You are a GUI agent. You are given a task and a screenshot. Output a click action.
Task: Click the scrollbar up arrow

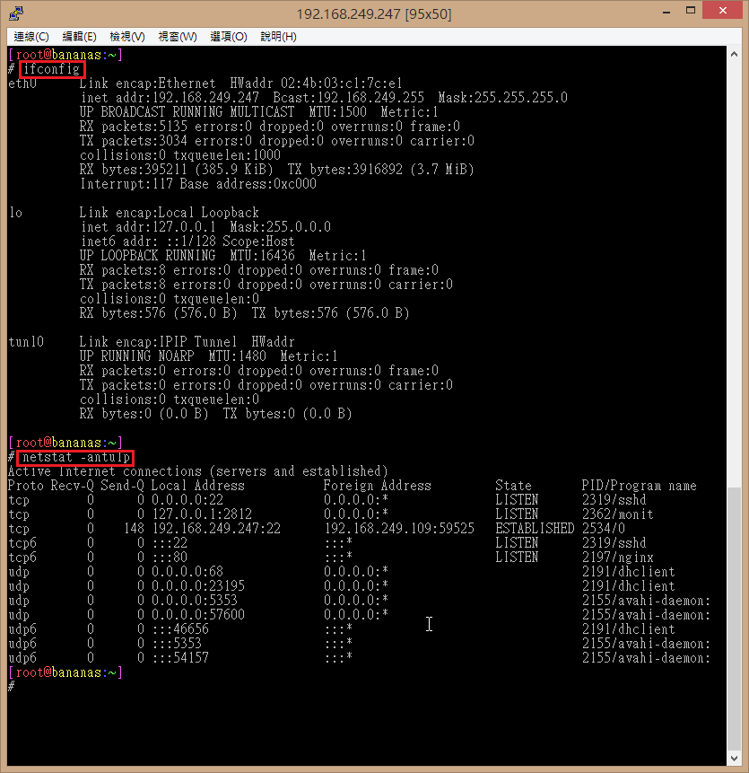point(734,54)
